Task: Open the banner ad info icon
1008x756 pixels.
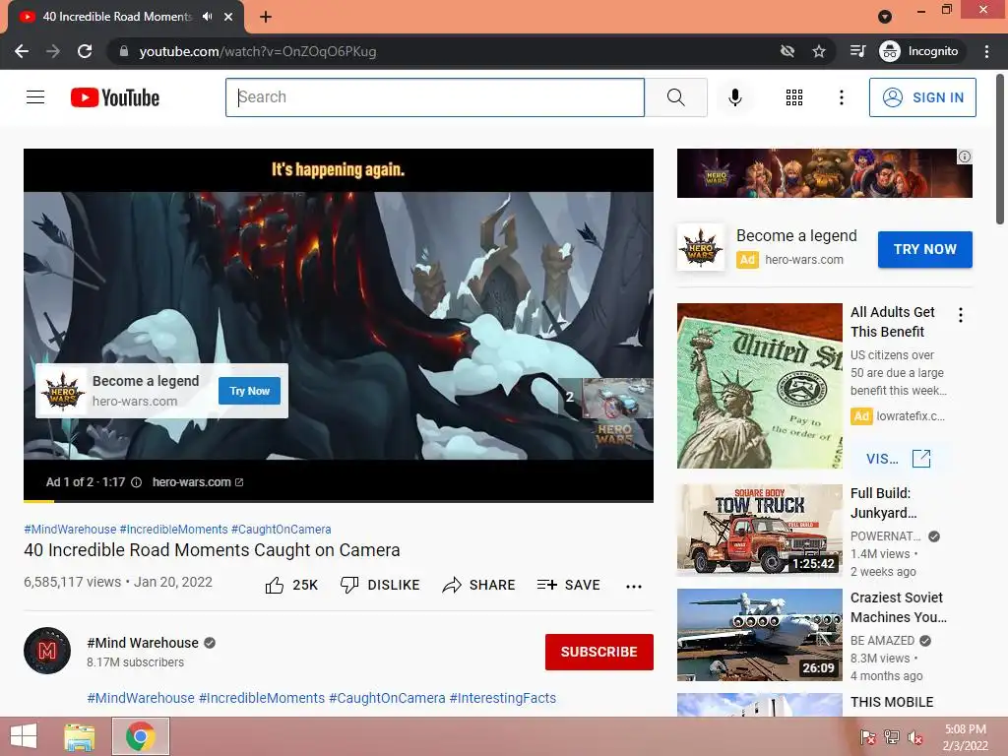Action: [x=965, y=157]
